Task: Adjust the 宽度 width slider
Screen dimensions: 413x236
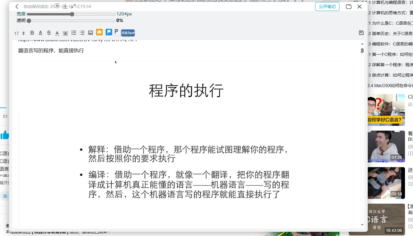Action: tap(71, 14)
